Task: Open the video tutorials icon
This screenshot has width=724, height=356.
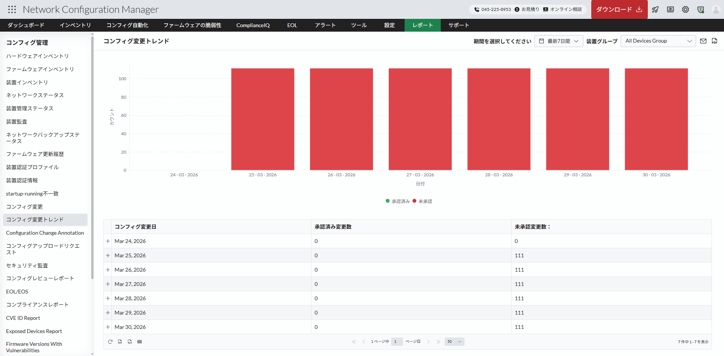Action: (670, 9)
